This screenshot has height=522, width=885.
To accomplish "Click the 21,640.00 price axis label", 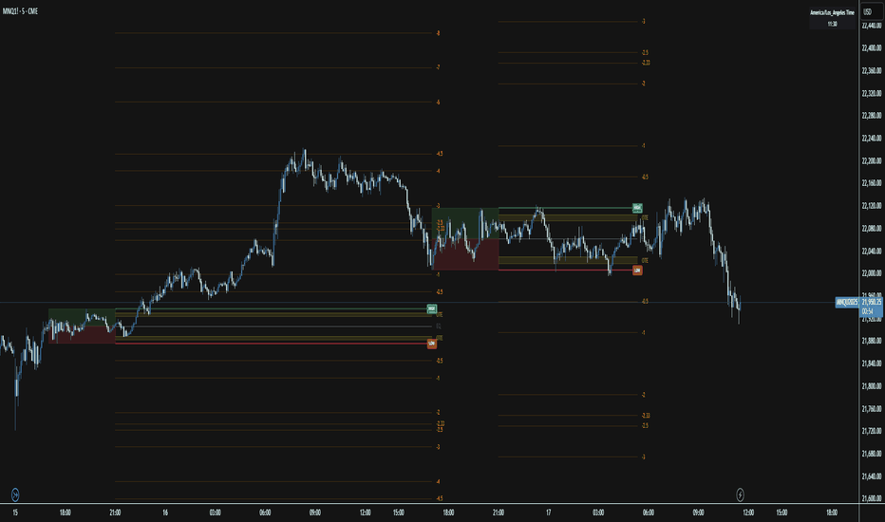I will (872, 476).
